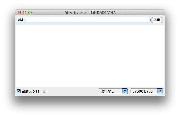This screenshot has width=180, height=117.
Task: Open the 57600 baud rate dropdown
Action: tap(147, 91)
